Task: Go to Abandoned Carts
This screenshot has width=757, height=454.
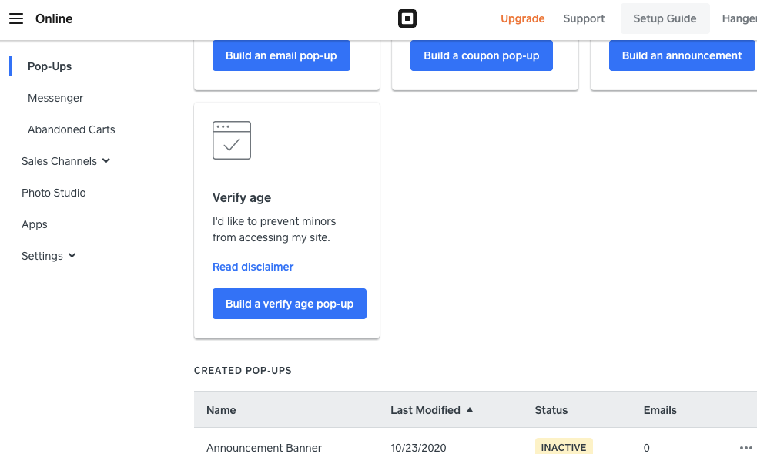Action: (x=72, y=129)
